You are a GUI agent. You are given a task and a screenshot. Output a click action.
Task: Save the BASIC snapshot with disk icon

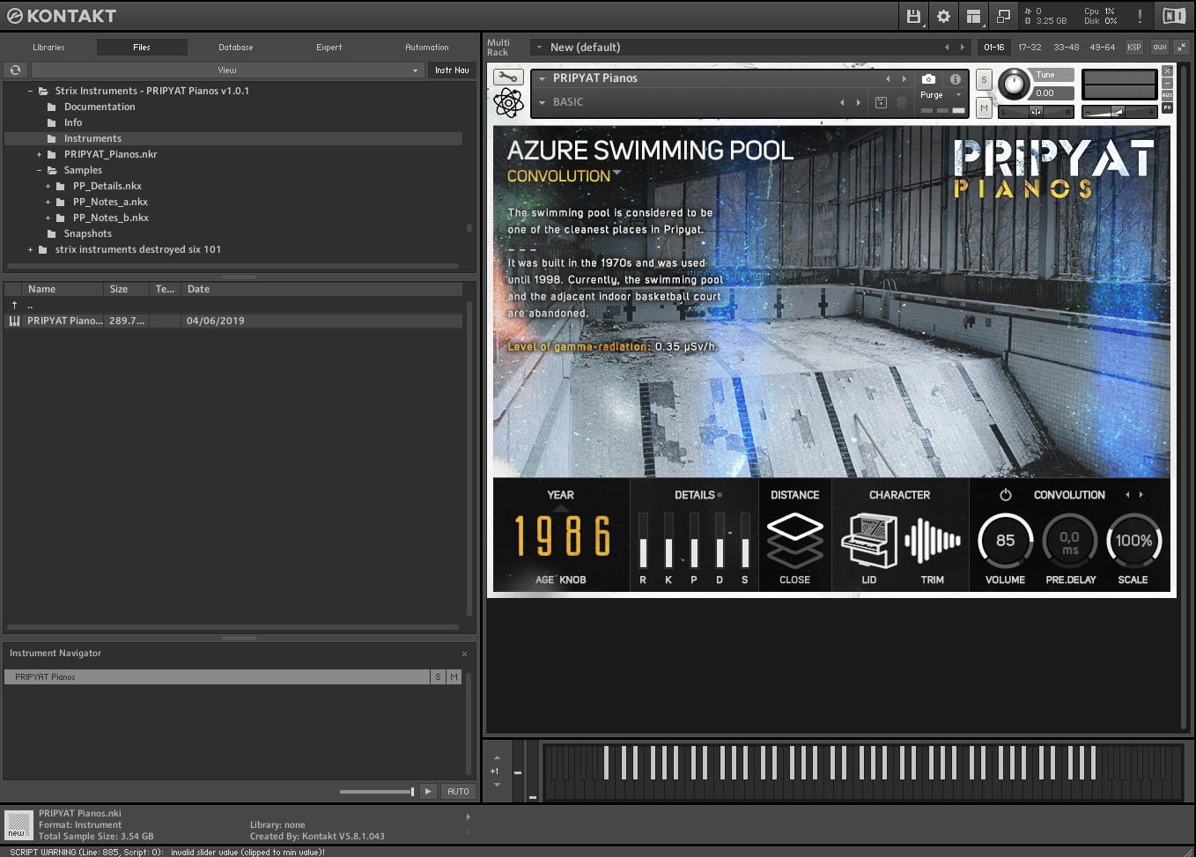pos(881,103)
